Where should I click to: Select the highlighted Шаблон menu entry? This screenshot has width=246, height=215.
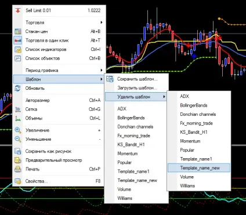point(59,79)
